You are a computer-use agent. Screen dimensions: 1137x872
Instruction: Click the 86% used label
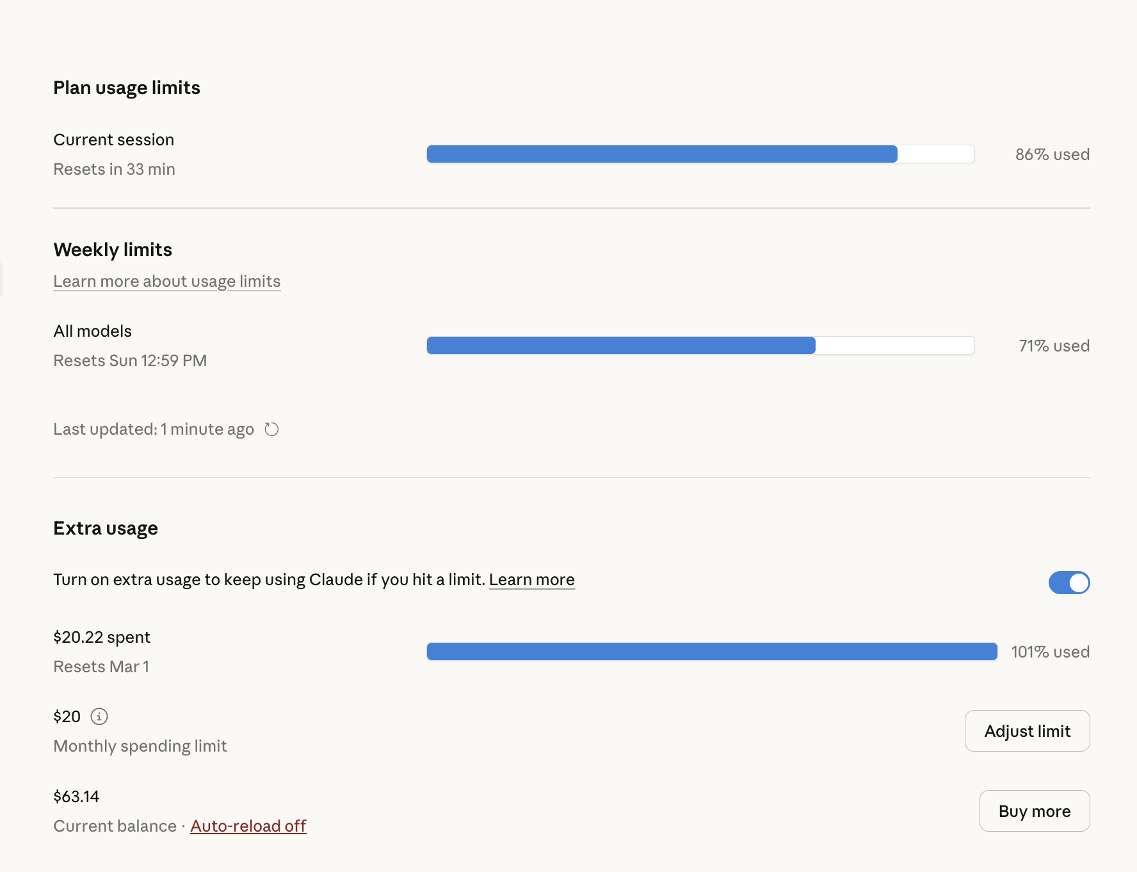[1052, 155]
